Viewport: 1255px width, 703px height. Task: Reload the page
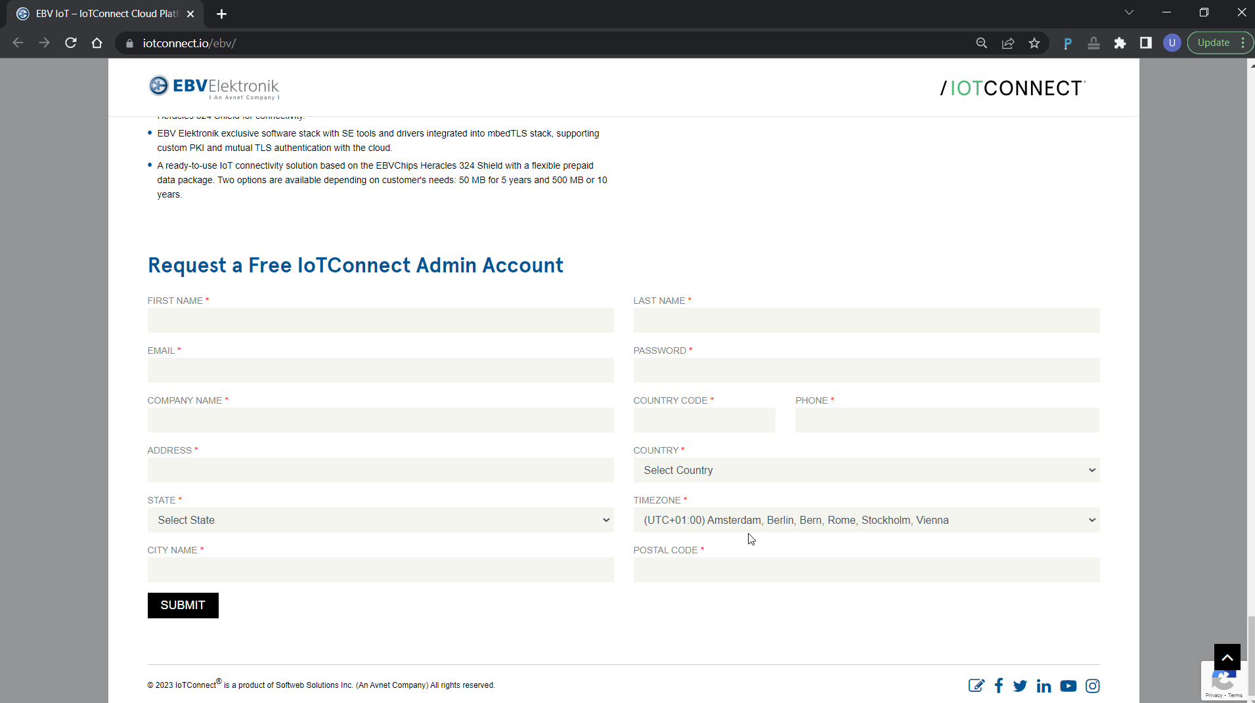click(x=71, y=43)
